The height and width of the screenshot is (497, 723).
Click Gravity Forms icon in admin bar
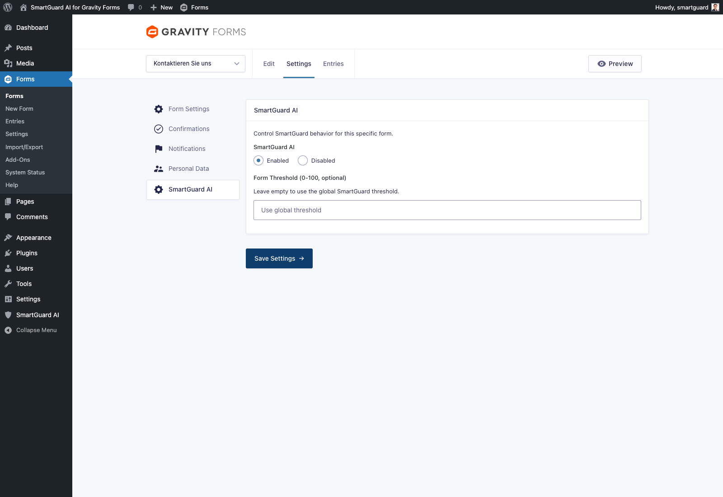184,7
